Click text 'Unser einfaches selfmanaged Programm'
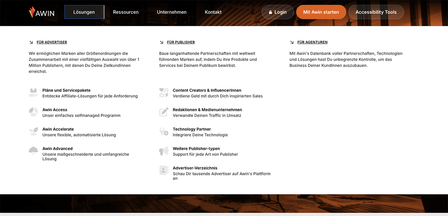Image resolution: width=448 pixels, height=216 pixels. (81, 115)
